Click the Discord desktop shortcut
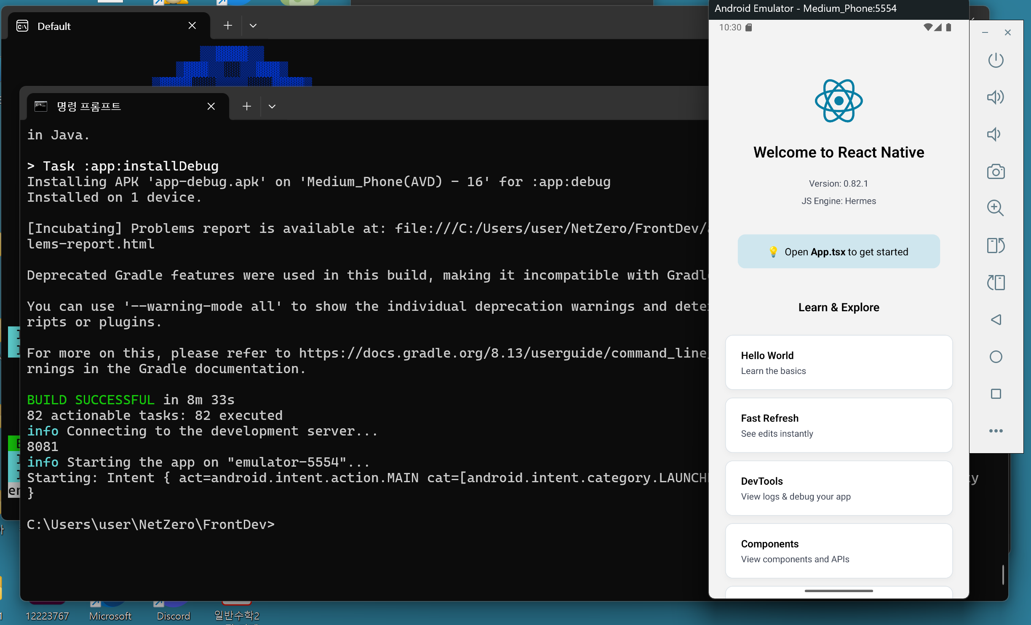Viewport: 1031px width, 625px height. [x=173, y=615]
